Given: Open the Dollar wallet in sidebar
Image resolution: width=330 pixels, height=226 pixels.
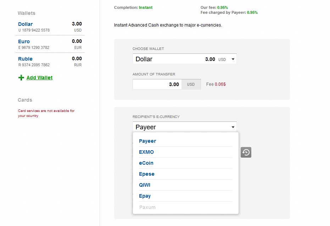Looking at the screenshot, I should click(26, 24).
